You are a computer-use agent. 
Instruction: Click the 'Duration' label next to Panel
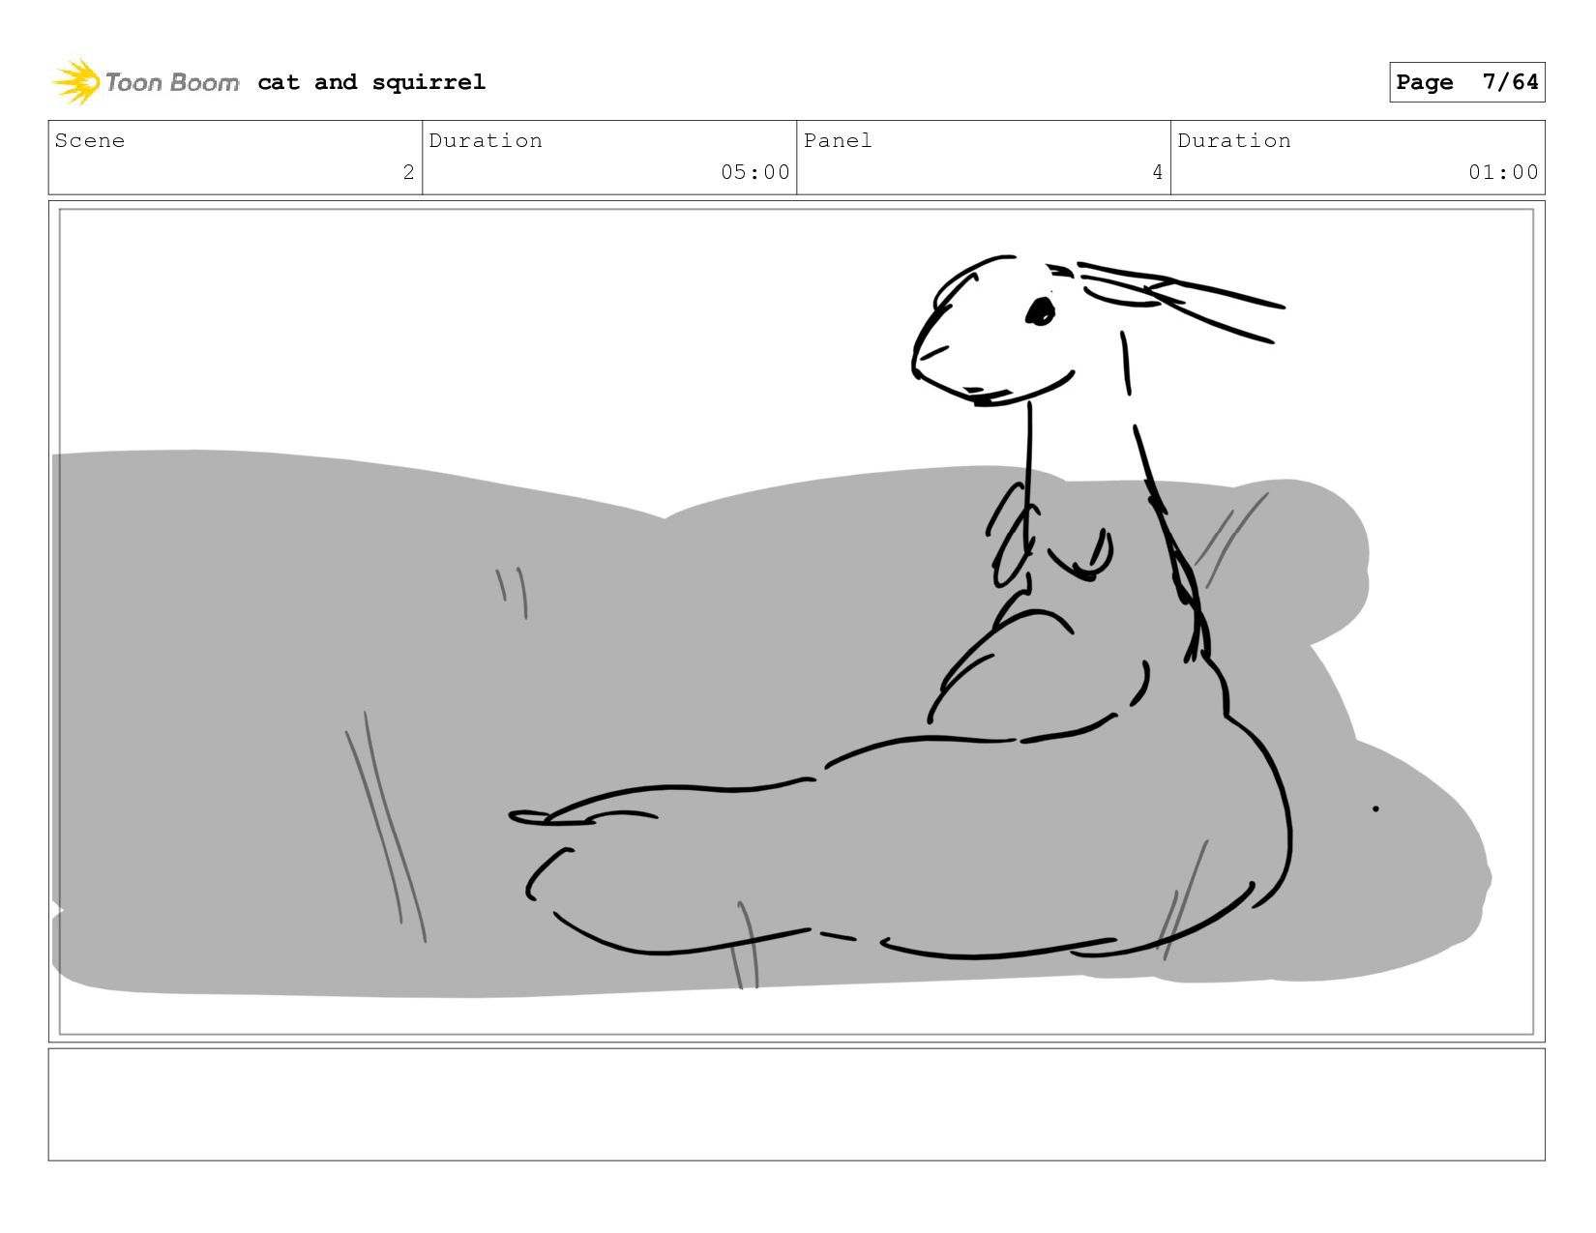click(1234, 140)
